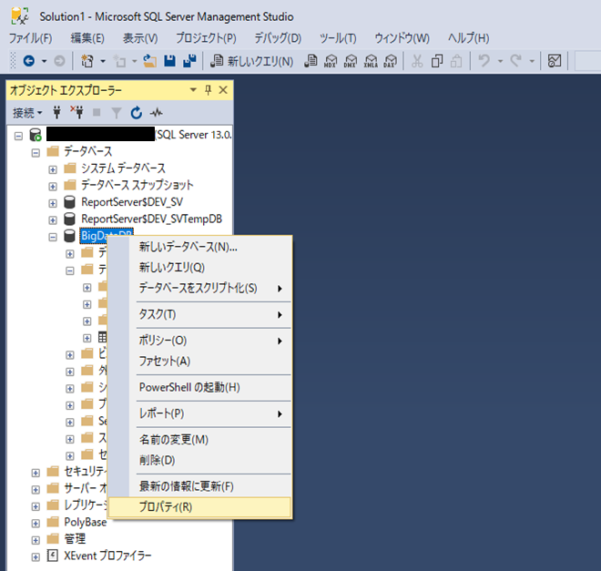Click the Database Engine Query icon

tap(311, 61)
